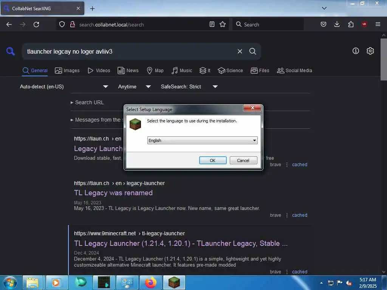Bookmark this page with the star icon
The width and height of the screenshot is (387, 290).
coord(223,24)
